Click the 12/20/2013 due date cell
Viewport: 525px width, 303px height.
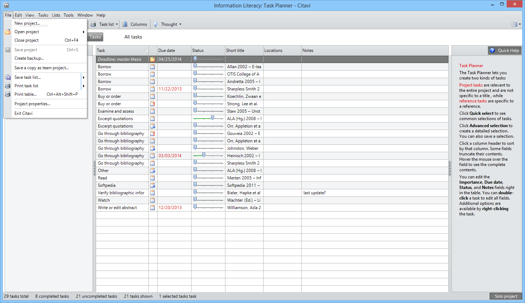pyautogui.click(x=174, y=208)
